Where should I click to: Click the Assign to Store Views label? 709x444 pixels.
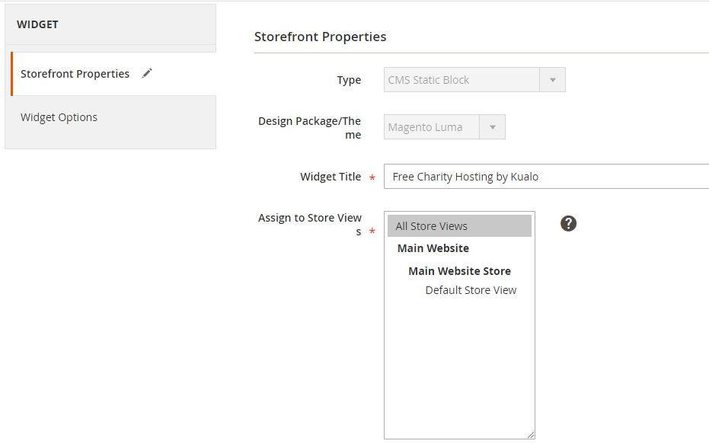click(310, 224)
